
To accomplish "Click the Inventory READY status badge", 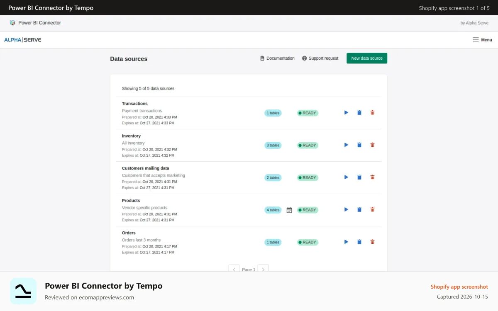I will click(x=308, y=145).
